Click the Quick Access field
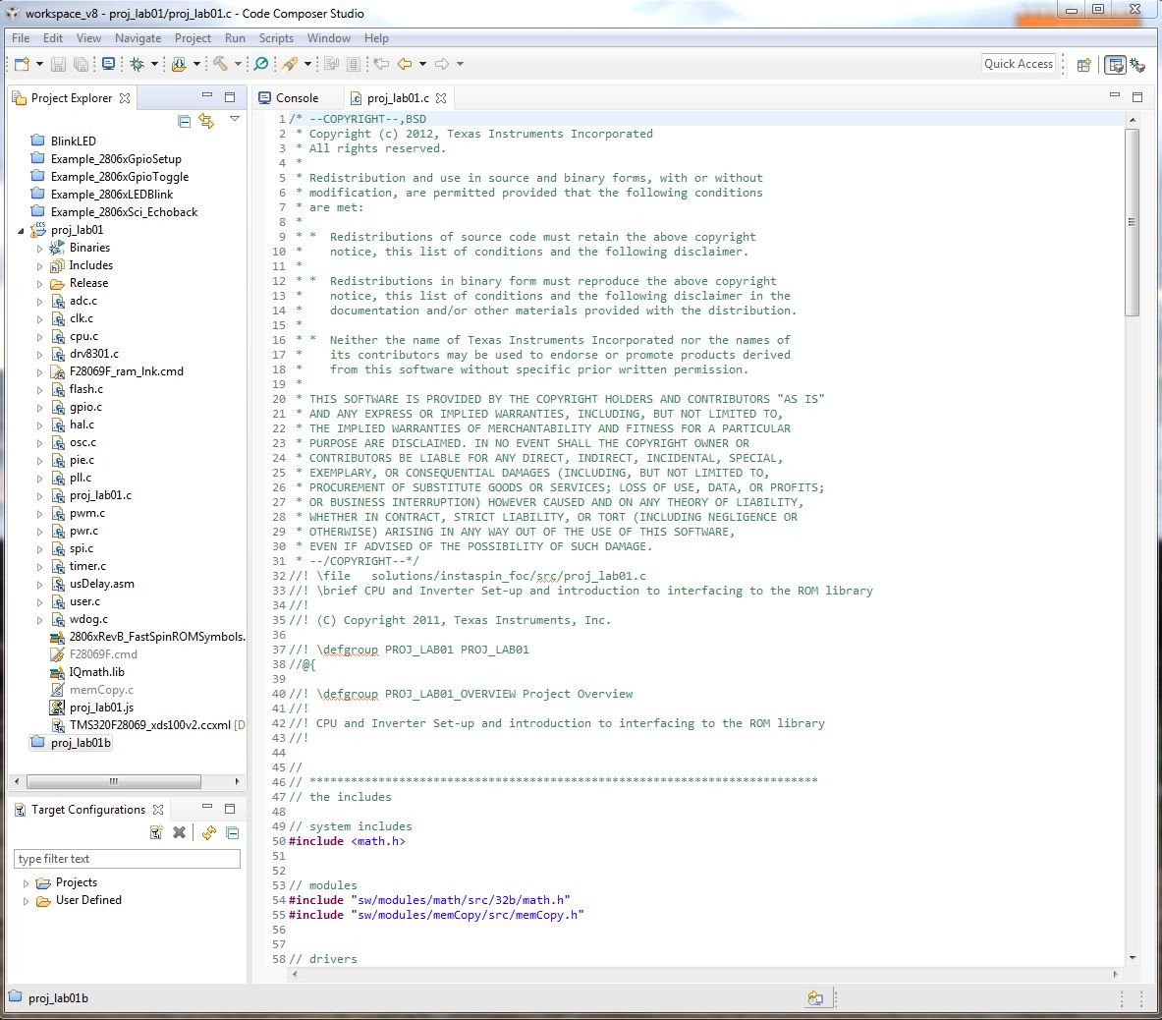This screenshot has width=1162, height=1020. [1019, 64]
